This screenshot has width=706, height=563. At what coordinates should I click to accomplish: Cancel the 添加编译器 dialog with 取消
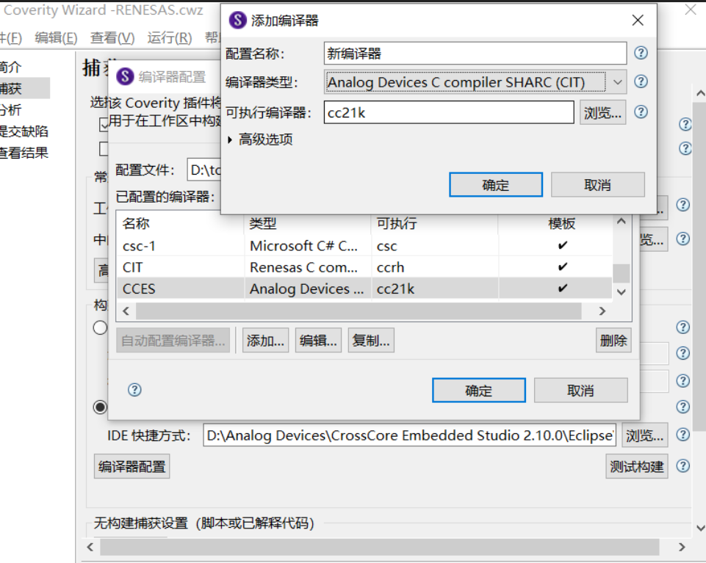pyautogui.click(x=598, y=185)
